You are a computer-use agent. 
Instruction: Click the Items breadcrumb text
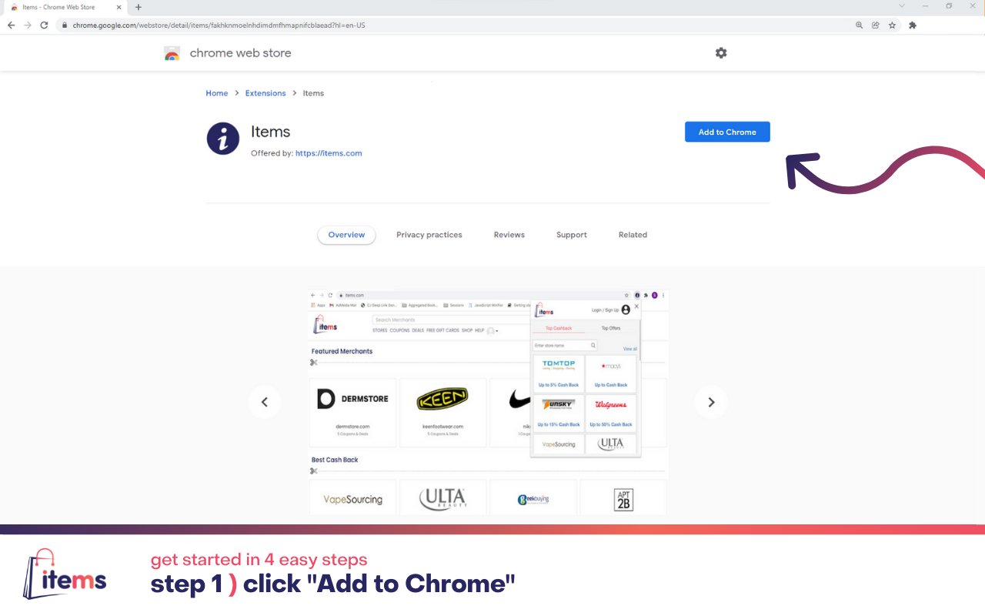pos(313,93)
